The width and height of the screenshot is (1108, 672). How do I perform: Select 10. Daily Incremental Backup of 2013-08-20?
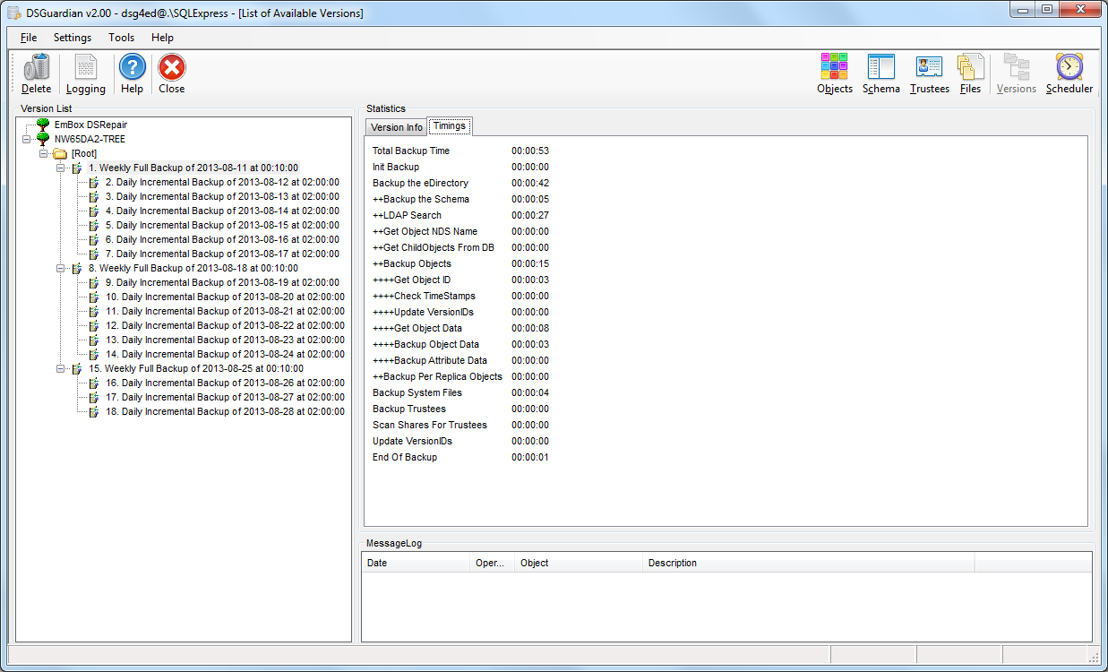click(225, 297)
